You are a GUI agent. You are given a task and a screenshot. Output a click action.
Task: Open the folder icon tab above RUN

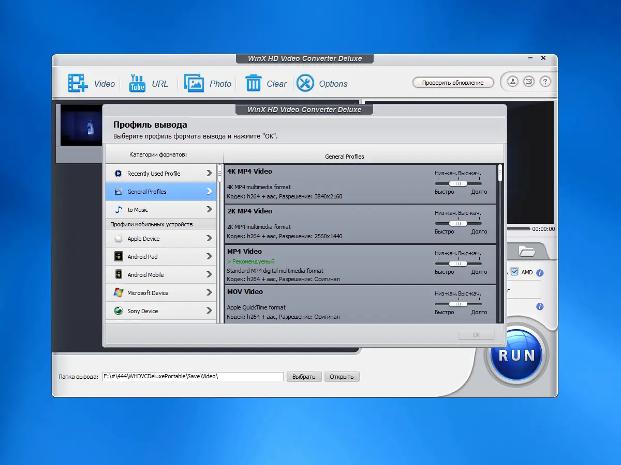coord(527,252)
